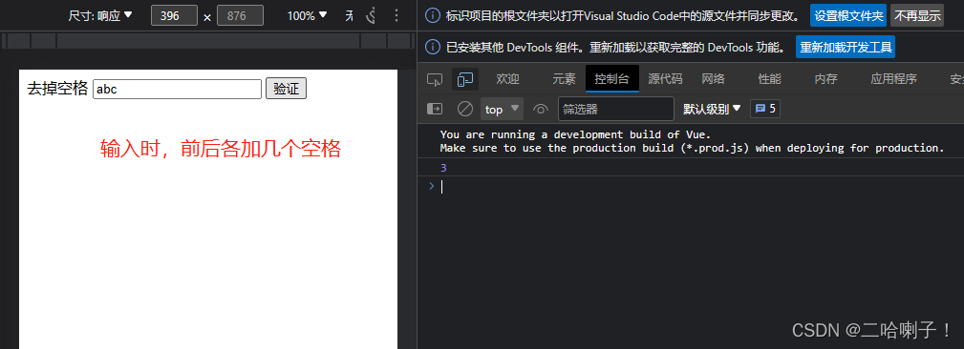The height and width of the screenshot is (349, 964).
Task: Click the 重新加载开发工具 button
Action: pos(845,48)
